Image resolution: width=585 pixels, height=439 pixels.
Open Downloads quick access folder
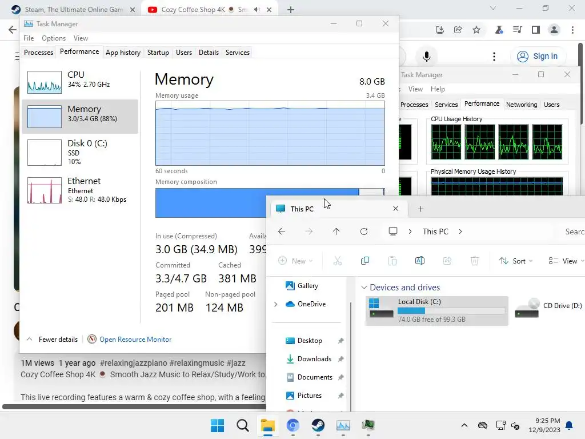click(x=314, y=359)
